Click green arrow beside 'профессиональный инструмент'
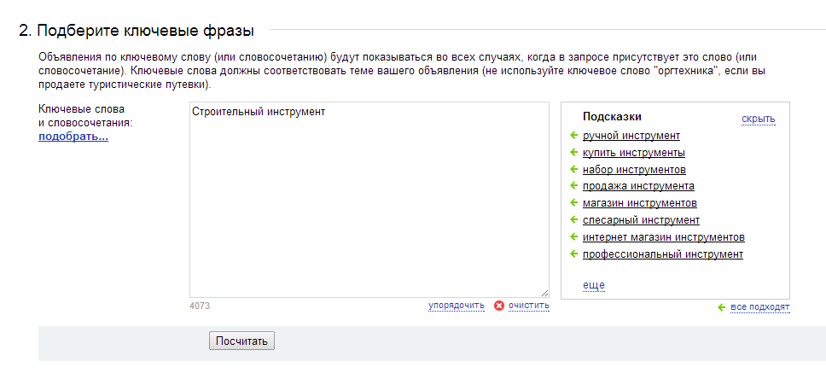826x379 pixels. [574, 254]
